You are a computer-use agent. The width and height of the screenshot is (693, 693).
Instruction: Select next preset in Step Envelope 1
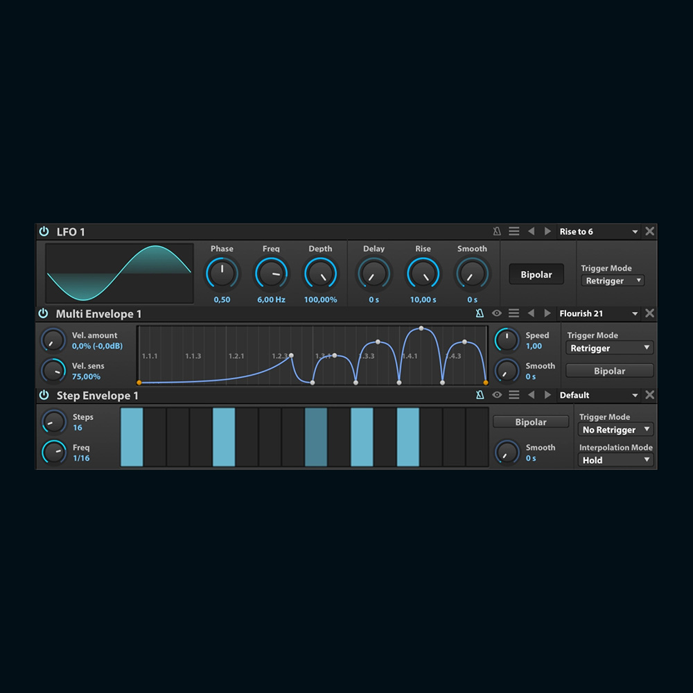tap(547, 395)
